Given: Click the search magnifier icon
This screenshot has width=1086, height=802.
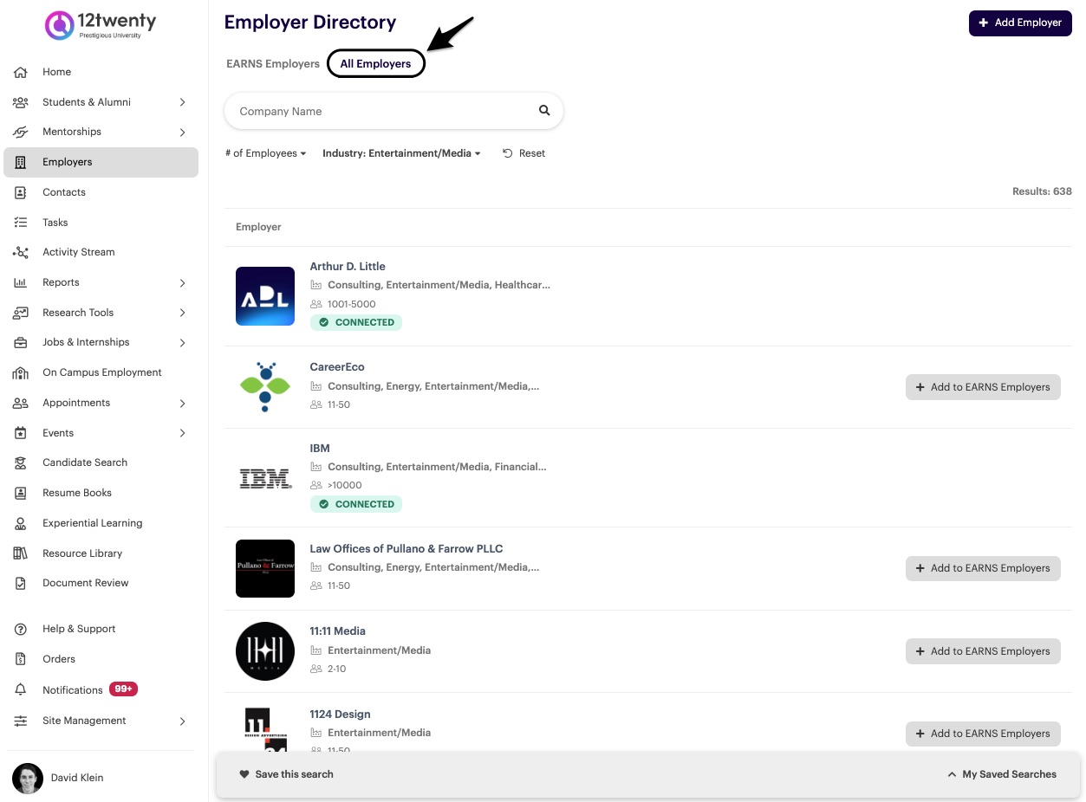Looking at the screenshot, I should 544,111.
